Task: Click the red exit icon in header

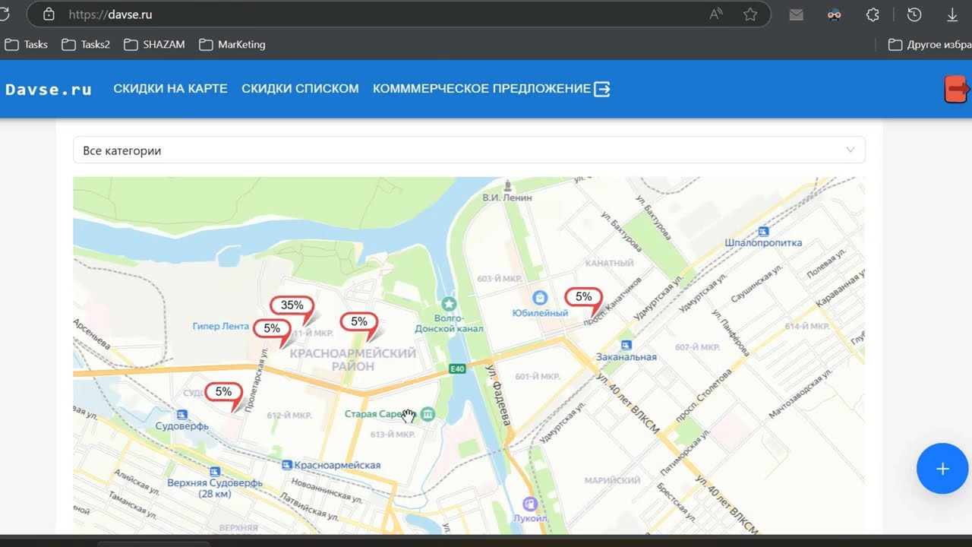Action: click(x=957, y=89)
